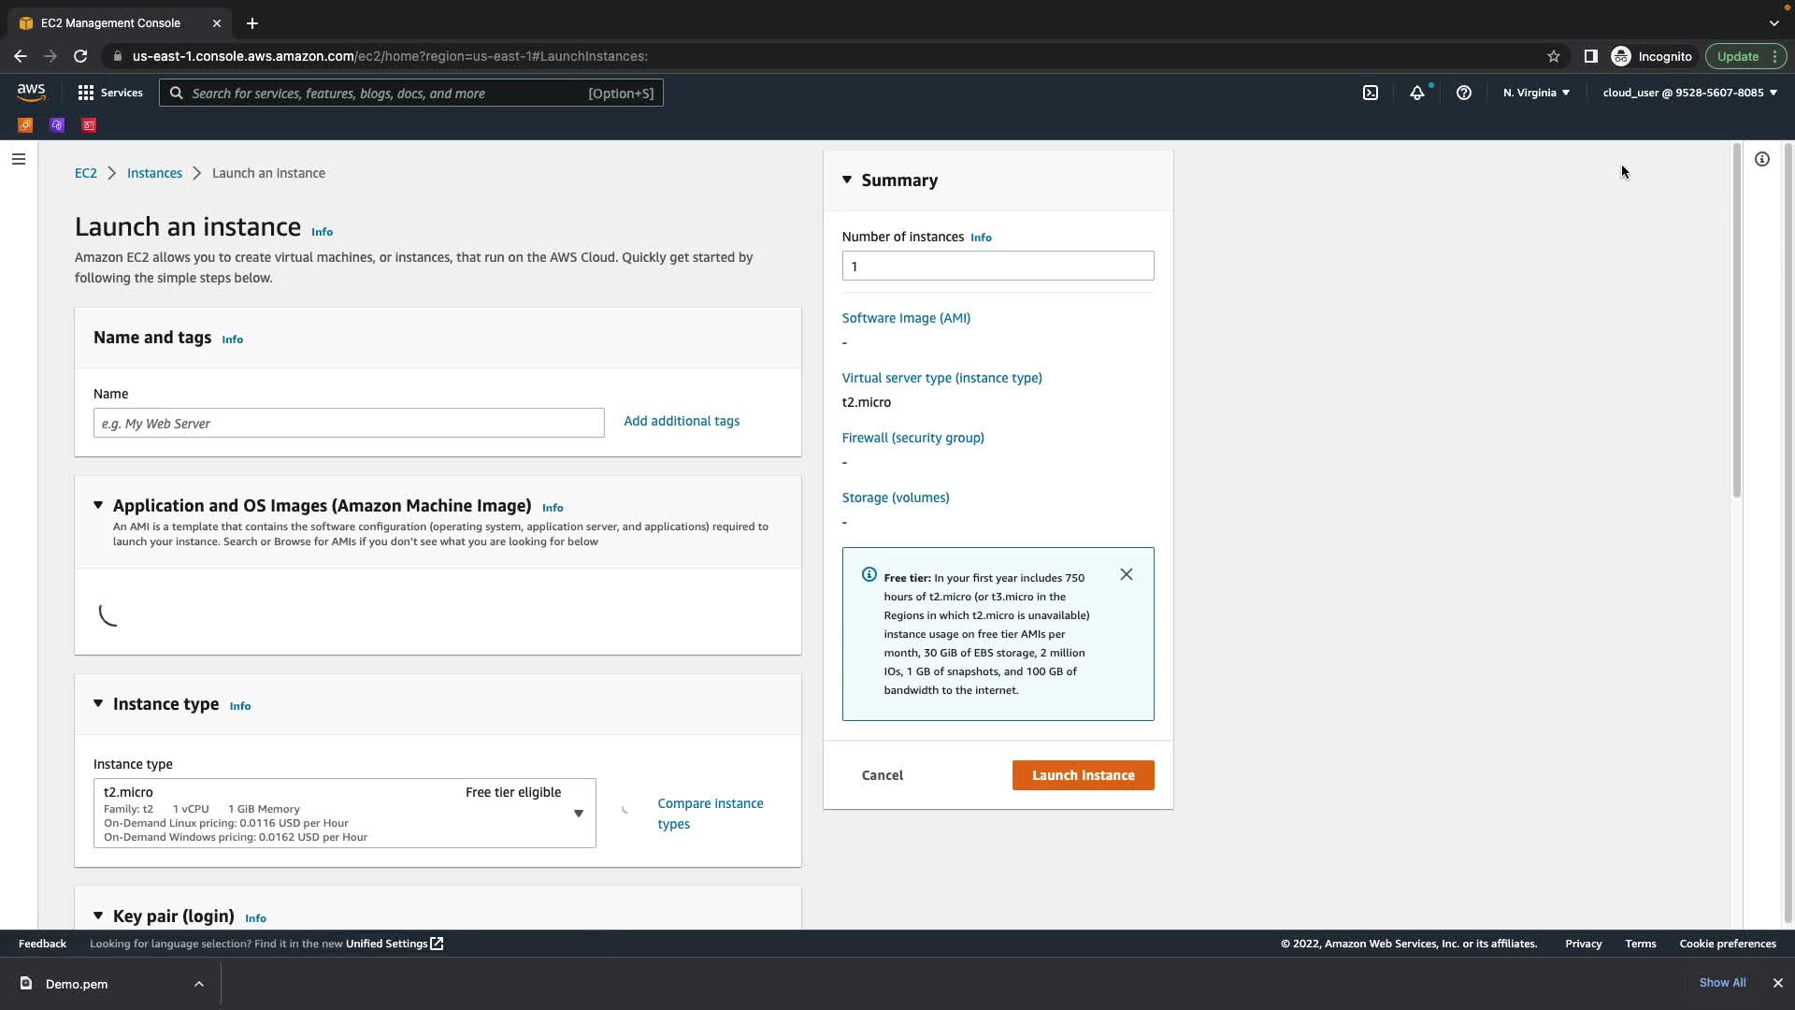Bookmark this page with star icon

coord(1554,56)
